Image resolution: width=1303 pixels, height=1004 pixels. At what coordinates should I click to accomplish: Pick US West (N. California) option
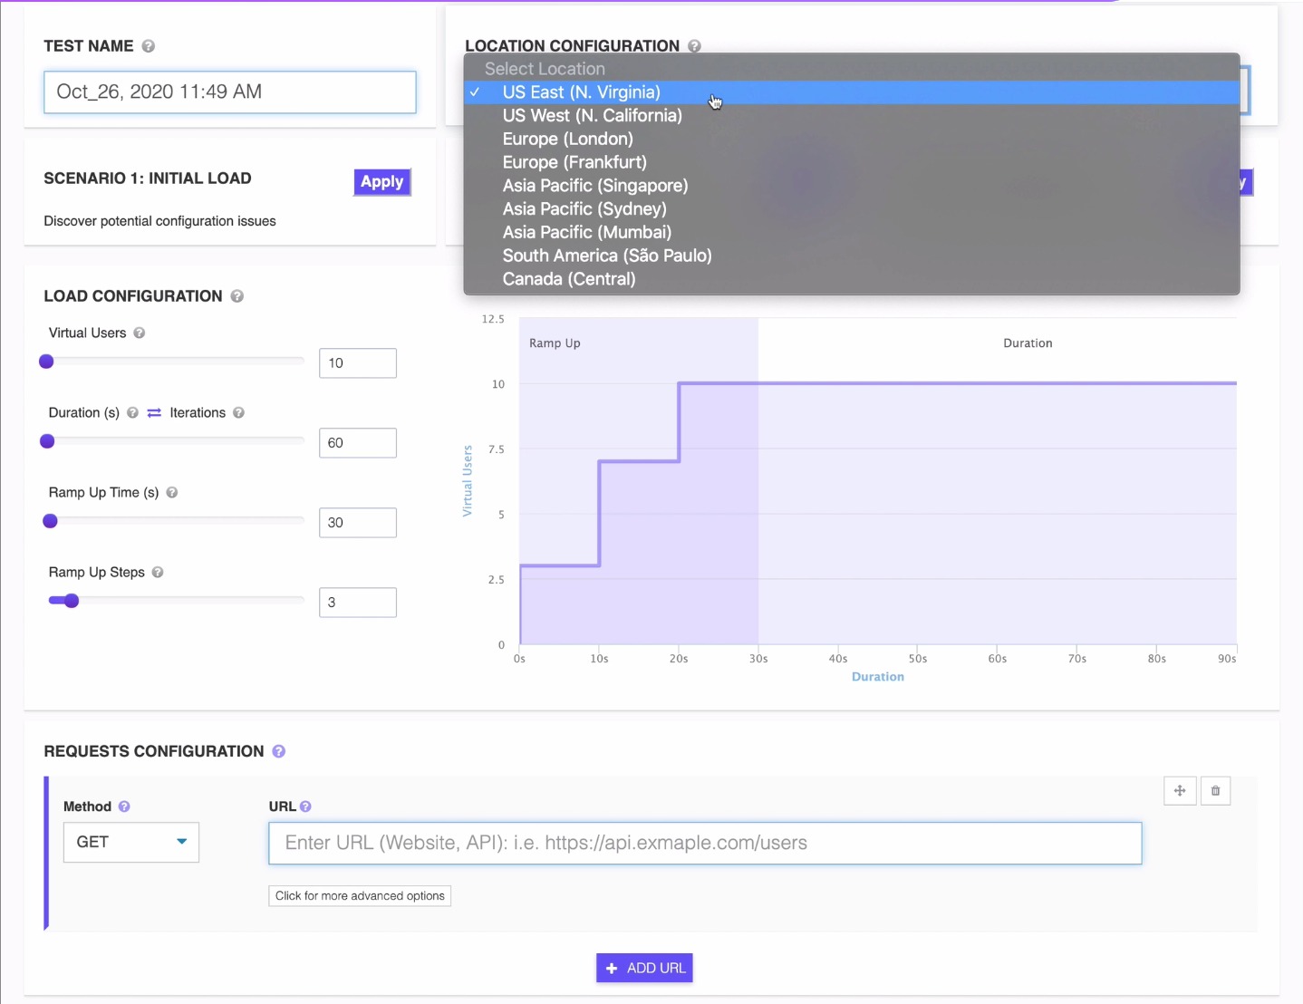(x=592, y=116)
